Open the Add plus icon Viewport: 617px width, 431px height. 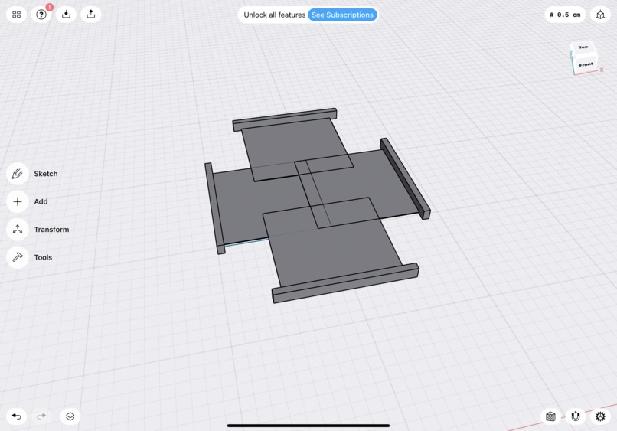pyautogui.click(x=18, y=201)
